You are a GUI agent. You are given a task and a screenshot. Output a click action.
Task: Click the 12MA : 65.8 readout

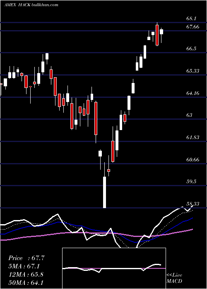click(26, 274)
